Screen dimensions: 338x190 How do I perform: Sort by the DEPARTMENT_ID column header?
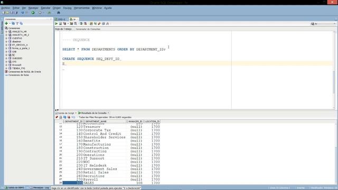(73, 121)
